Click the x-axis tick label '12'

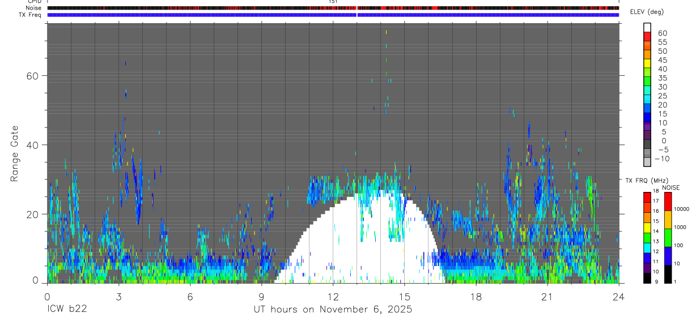pyautogui.click(x=333, y=296)
